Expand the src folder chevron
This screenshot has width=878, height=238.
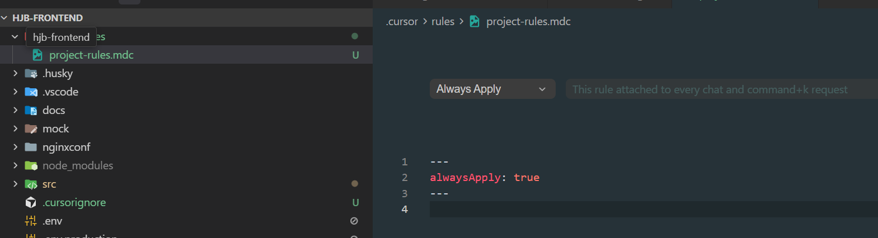tap(15, 184)
